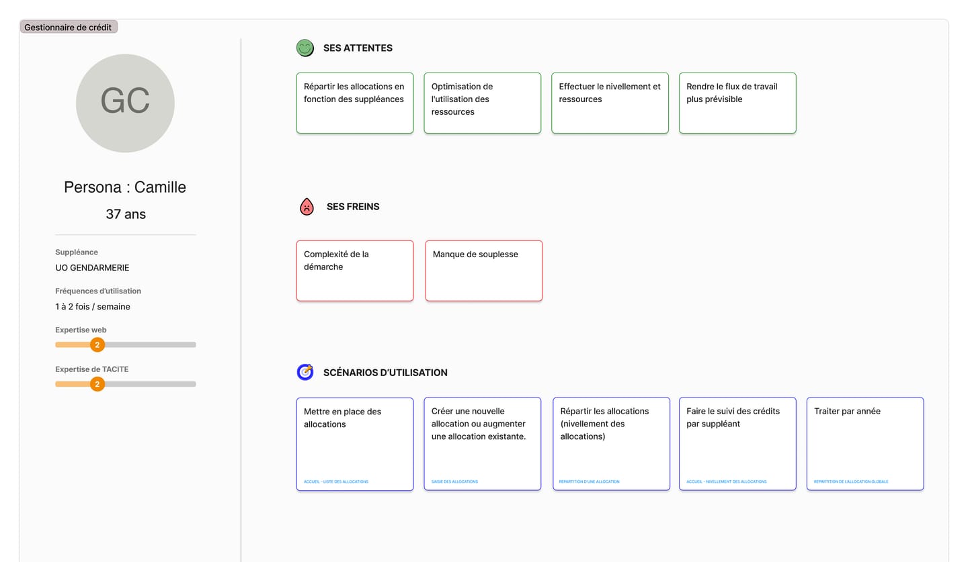Viewport: 968px width, 562px height.
Task: Select the 'Traiter par année' card
Action: pos(865,444)
